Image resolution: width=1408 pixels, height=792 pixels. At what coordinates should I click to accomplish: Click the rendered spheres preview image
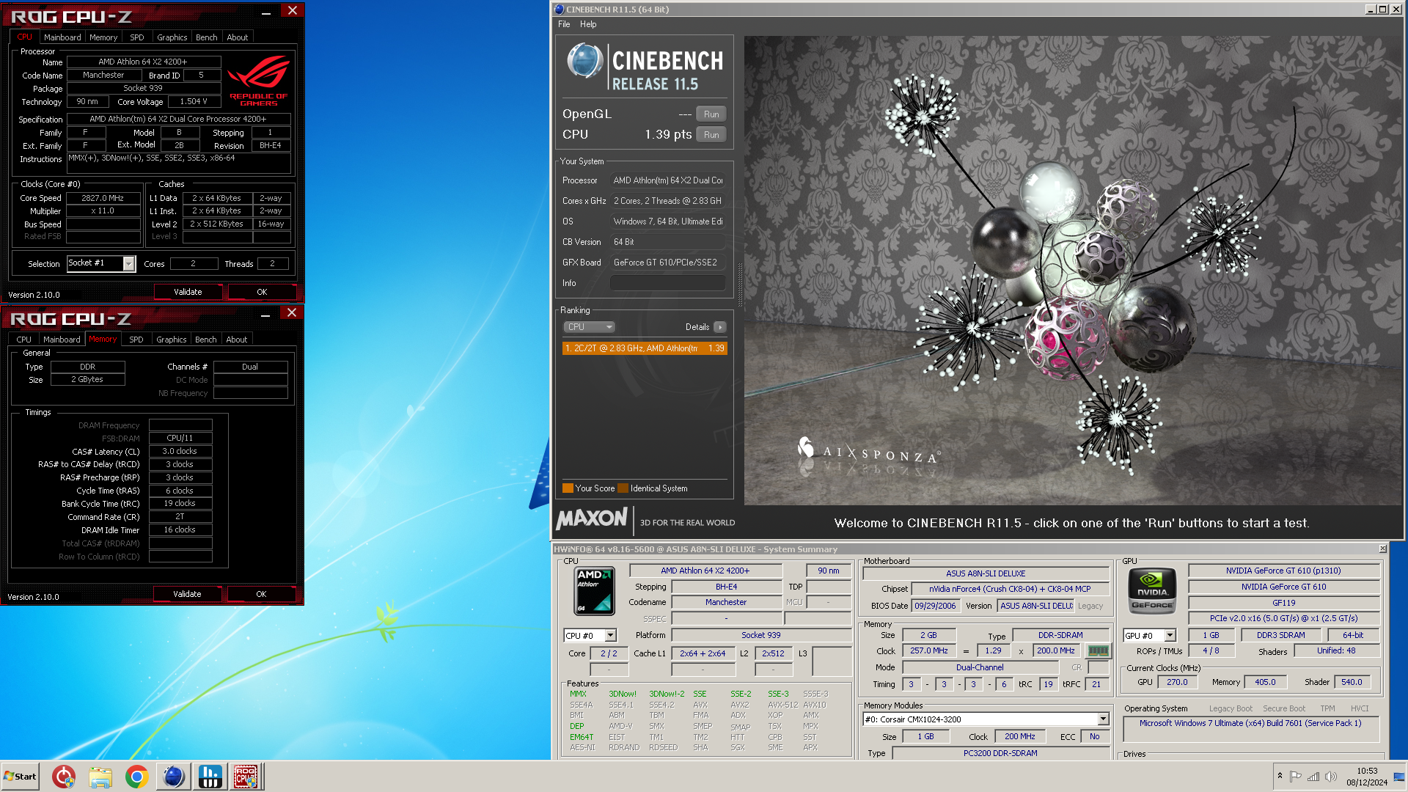tap(1073, 270)
